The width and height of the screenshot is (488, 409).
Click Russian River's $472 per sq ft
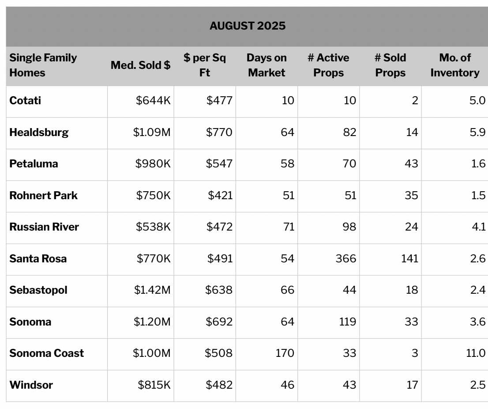point(219,227)
